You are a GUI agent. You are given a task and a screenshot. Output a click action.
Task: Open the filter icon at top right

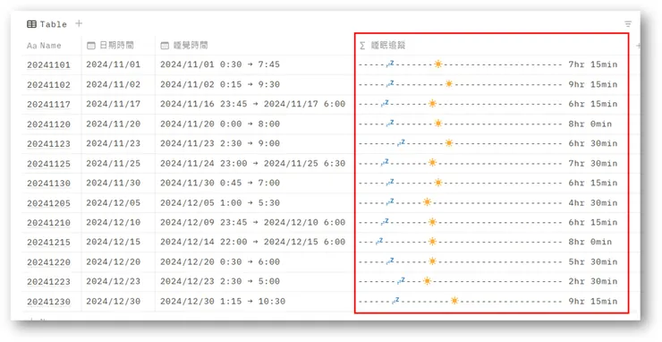pos(628,24)
